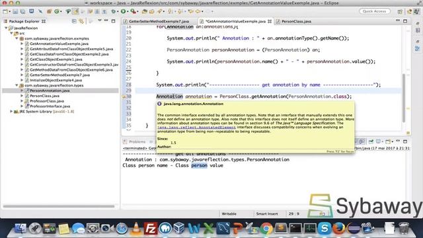Viewport: 423px width, 238px height.
Task: Open VLC cone icon in Dock
Action: point(136,228)
